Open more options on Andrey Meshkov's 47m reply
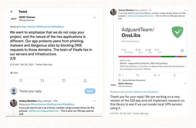The image size is (196, 128). pyautogui.click(x=94, y=101)
